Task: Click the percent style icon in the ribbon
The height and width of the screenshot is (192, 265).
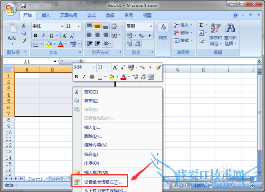Action: (142, 36)
